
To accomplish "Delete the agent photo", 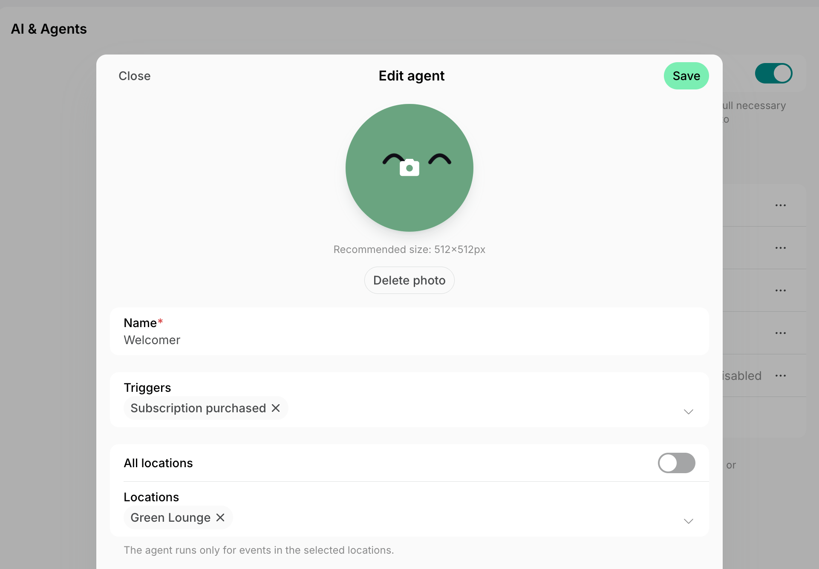I will [x=409, y=280].
